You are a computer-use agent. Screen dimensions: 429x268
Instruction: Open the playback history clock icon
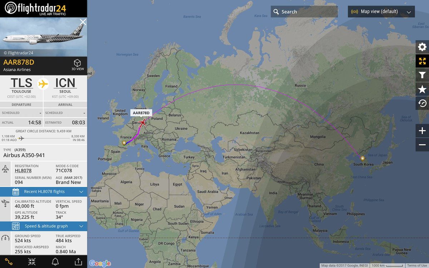tap(422, 103)
